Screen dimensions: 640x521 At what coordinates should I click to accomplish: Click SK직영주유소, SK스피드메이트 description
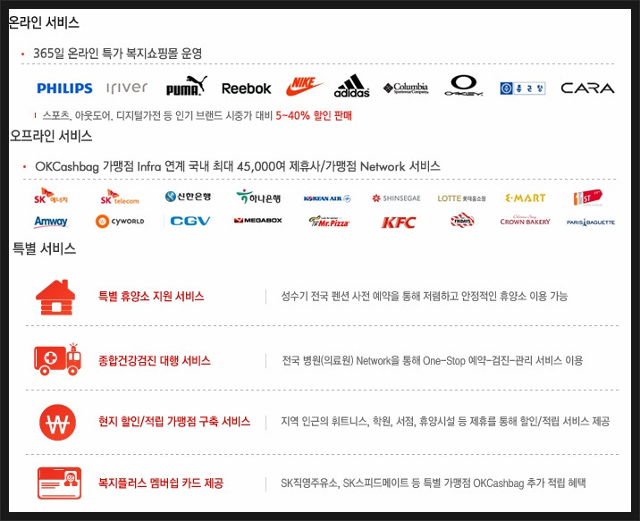pos(434,483)
